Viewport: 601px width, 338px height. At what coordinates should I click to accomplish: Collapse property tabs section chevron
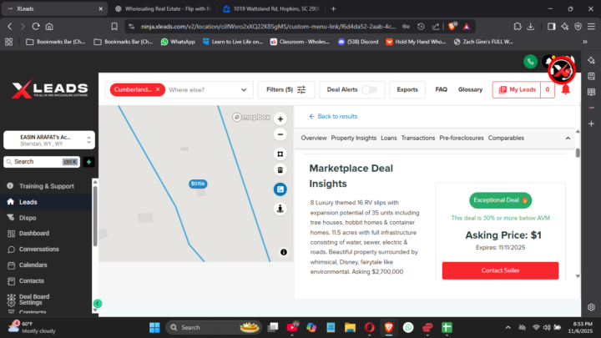coord(568,139)
